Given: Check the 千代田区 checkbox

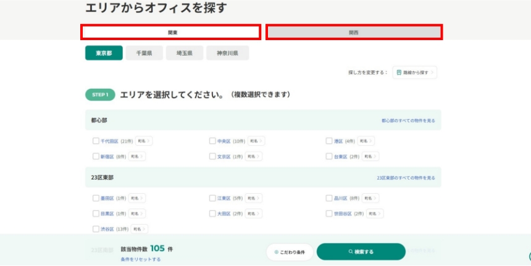Looking at the screenshot, I should pos(96,141).
